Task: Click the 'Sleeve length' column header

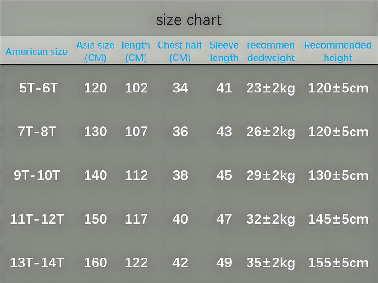Action: [x=224, y=51]
